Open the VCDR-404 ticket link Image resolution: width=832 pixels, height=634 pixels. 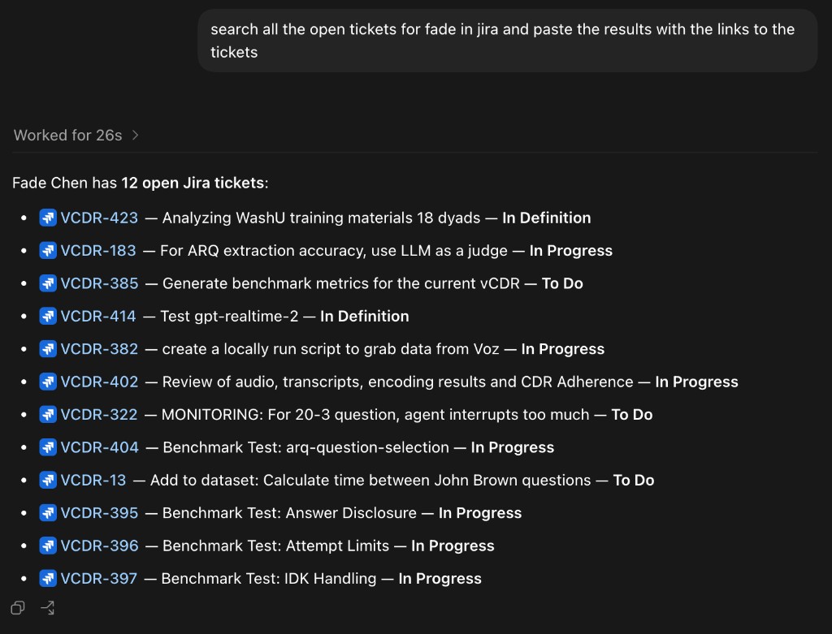point(99,447)
